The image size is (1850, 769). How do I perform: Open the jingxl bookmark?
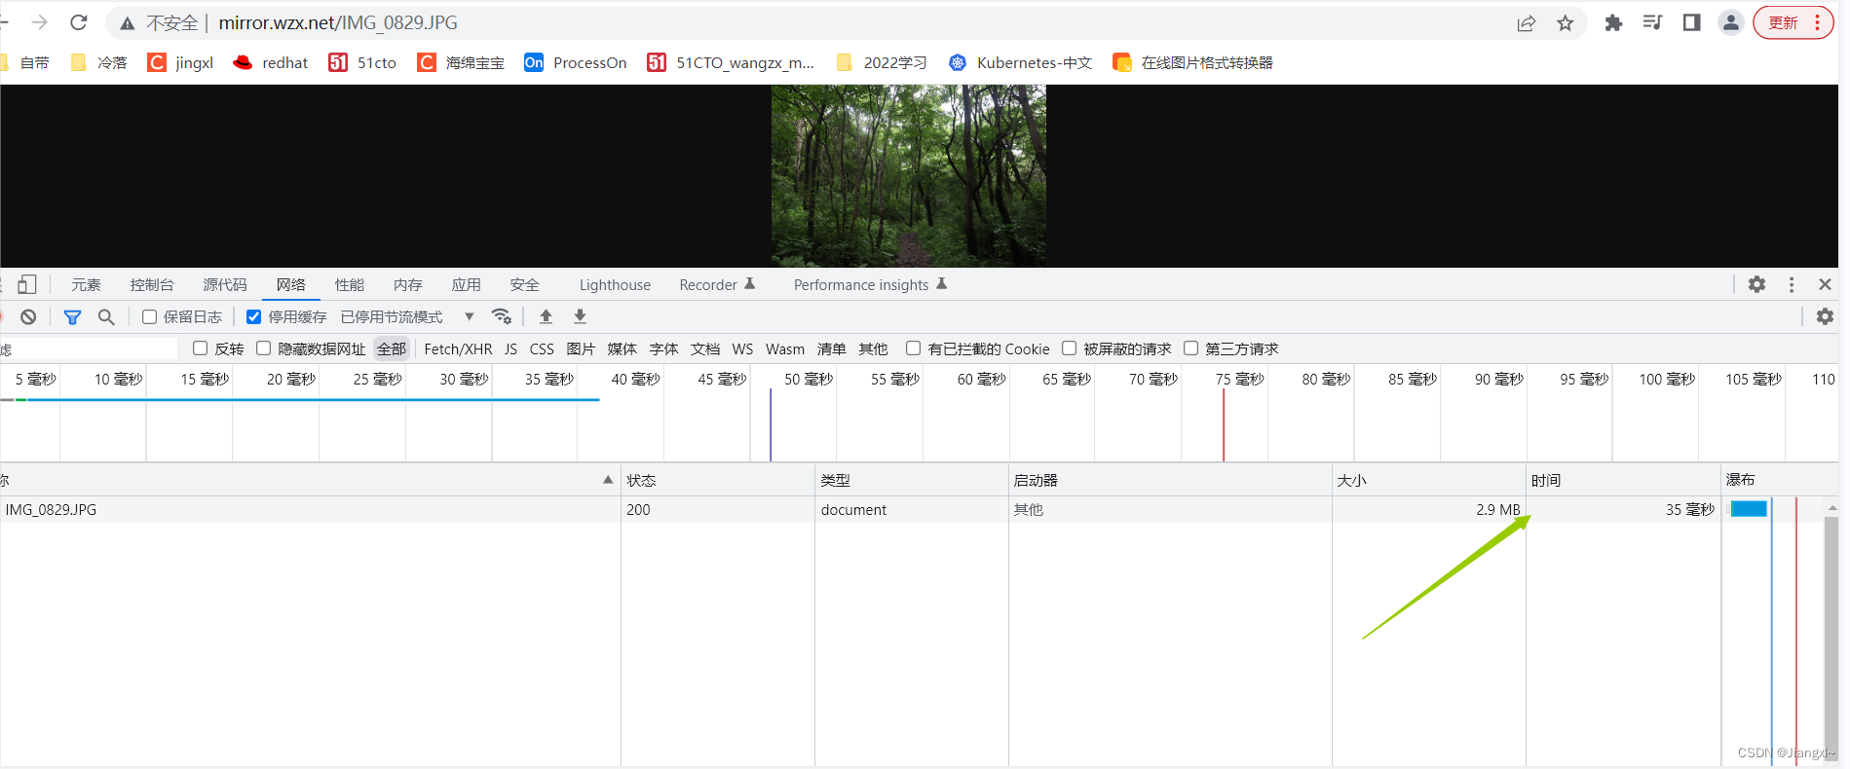tap(180, 62)
